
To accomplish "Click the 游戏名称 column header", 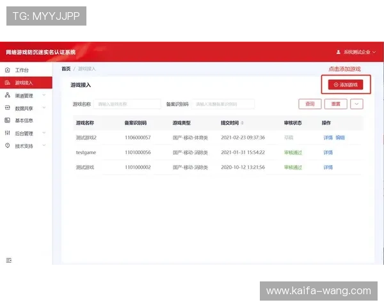I will pyautogui.click(x=84, y=123).
